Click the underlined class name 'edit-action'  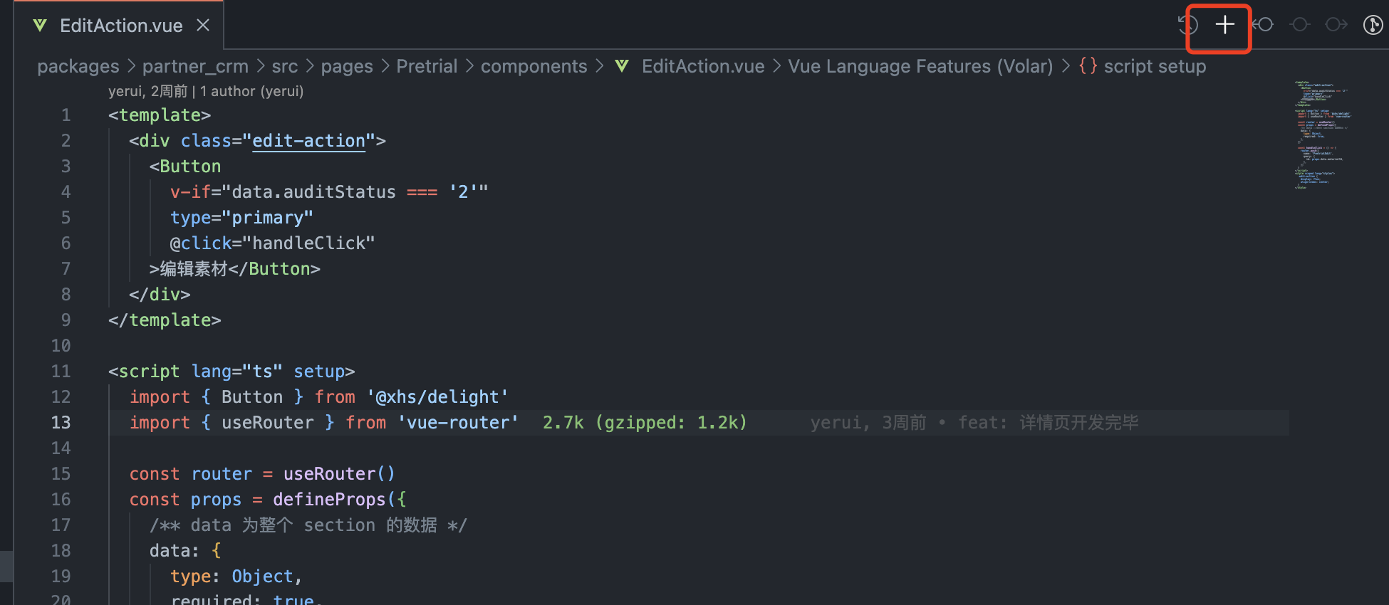[x=309, y=141]
